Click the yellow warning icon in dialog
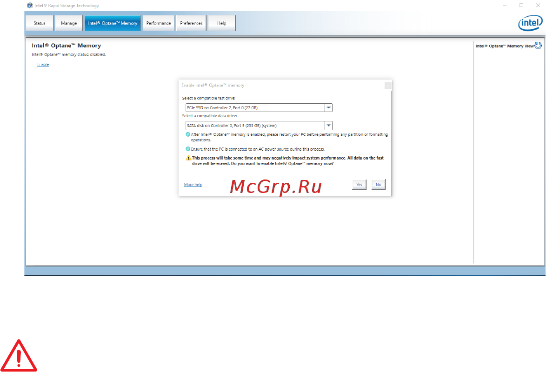This screenshot has height=372, width=546. pos(188,158)
